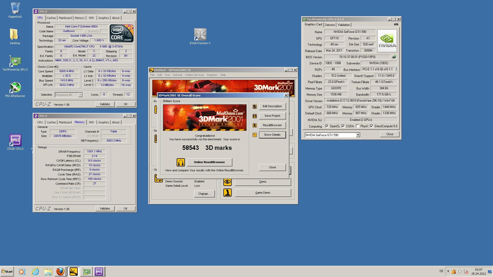493x277 pixels.
Task: Toggle the DirectCompute 5.0 checkbox
Action: tap(372, 126)
